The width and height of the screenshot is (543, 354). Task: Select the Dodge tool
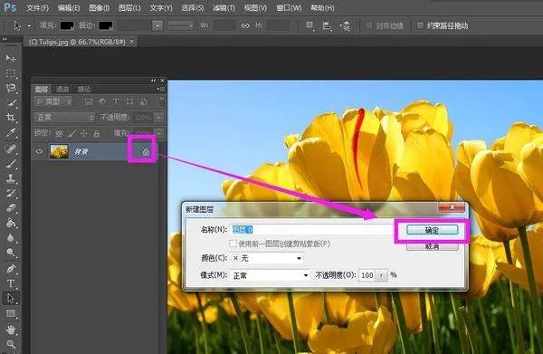[x=11, y=254]
